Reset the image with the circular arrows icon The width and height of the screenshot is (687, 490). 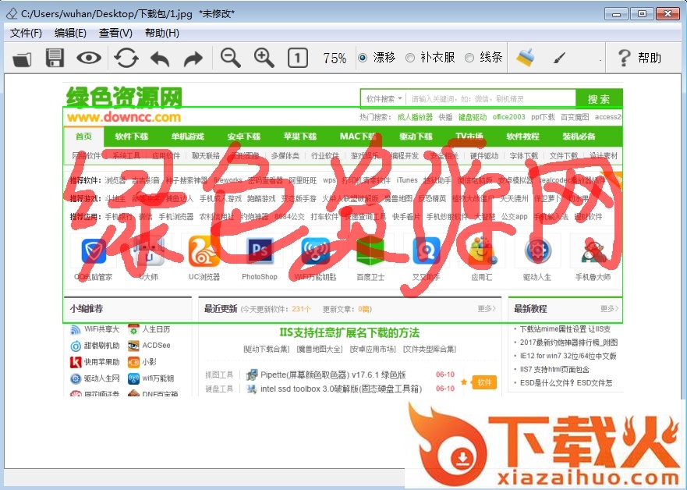tap(126, 58)
